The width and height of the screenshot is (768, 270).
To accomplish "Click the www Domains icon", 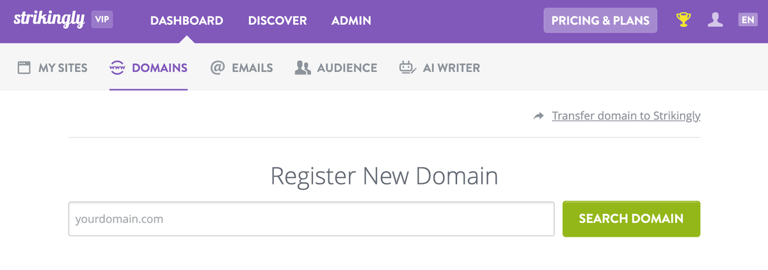I will tap(117, 68).
